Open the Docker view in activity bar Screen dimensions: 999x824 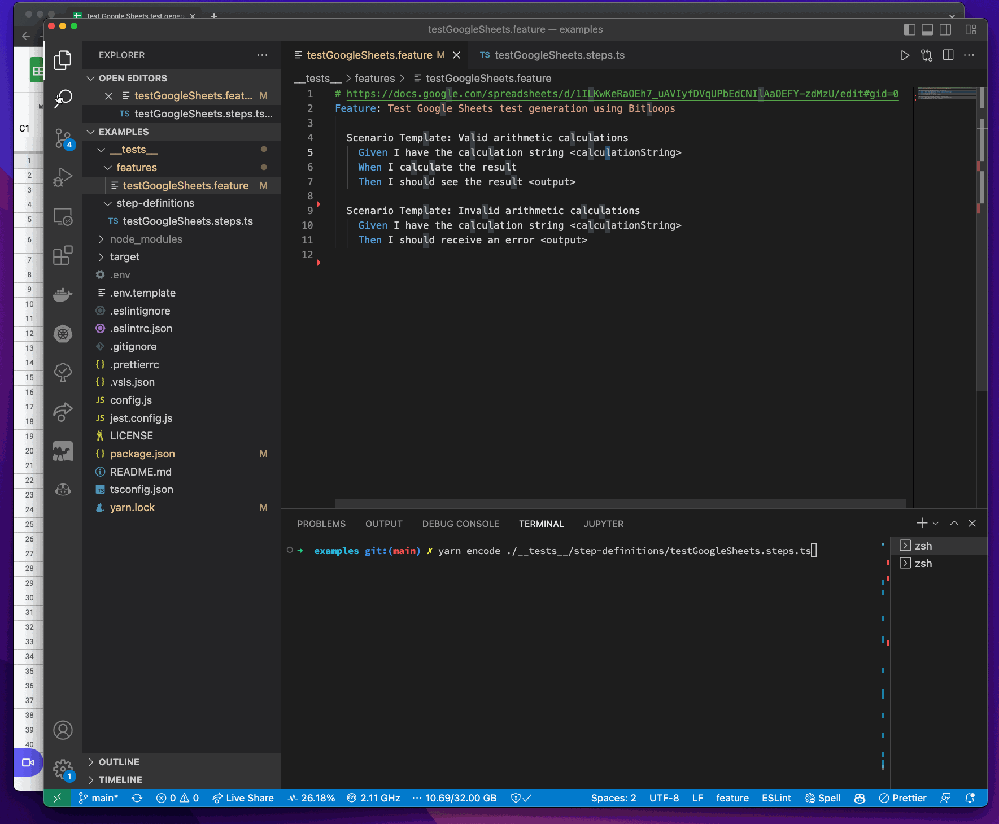point(63,295)
